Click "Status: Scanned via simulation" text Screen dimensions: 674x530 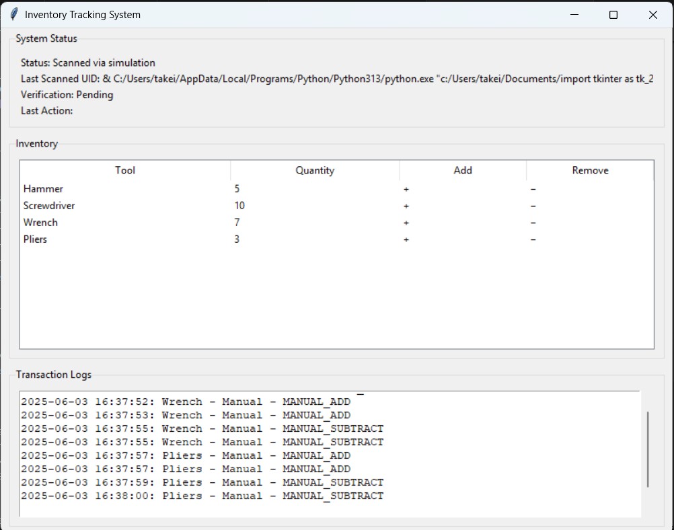click(x=87, y=63)
